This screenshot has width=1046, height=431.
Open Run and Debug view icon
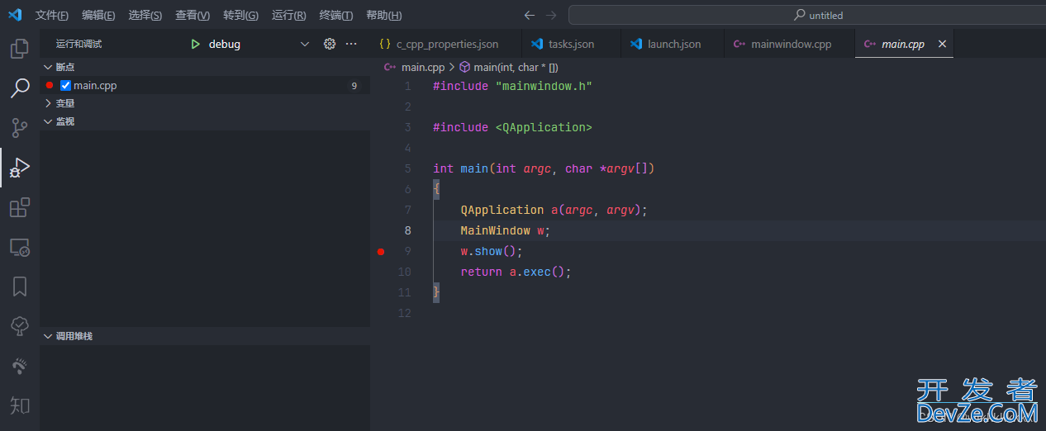click(x=20, y=168)
